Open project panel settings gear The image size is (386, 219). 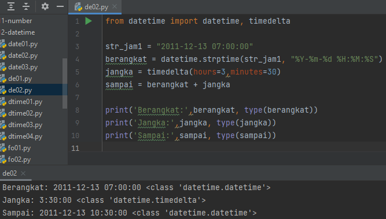(x=45, y=6)
